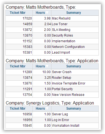Screen dimensions: 105x134
Task: Select ticket number 13754
Action: point(27,95)
